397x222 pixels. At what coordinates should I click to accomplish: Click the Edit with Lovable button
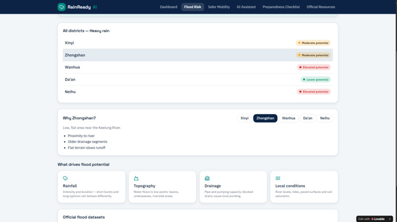pyautogui.click(x=371, y=219)
